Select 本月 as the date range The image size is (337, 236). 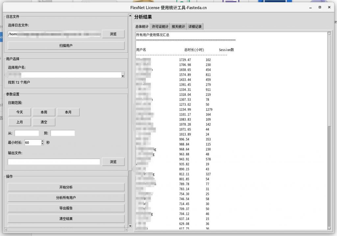(x=68, y=112)
